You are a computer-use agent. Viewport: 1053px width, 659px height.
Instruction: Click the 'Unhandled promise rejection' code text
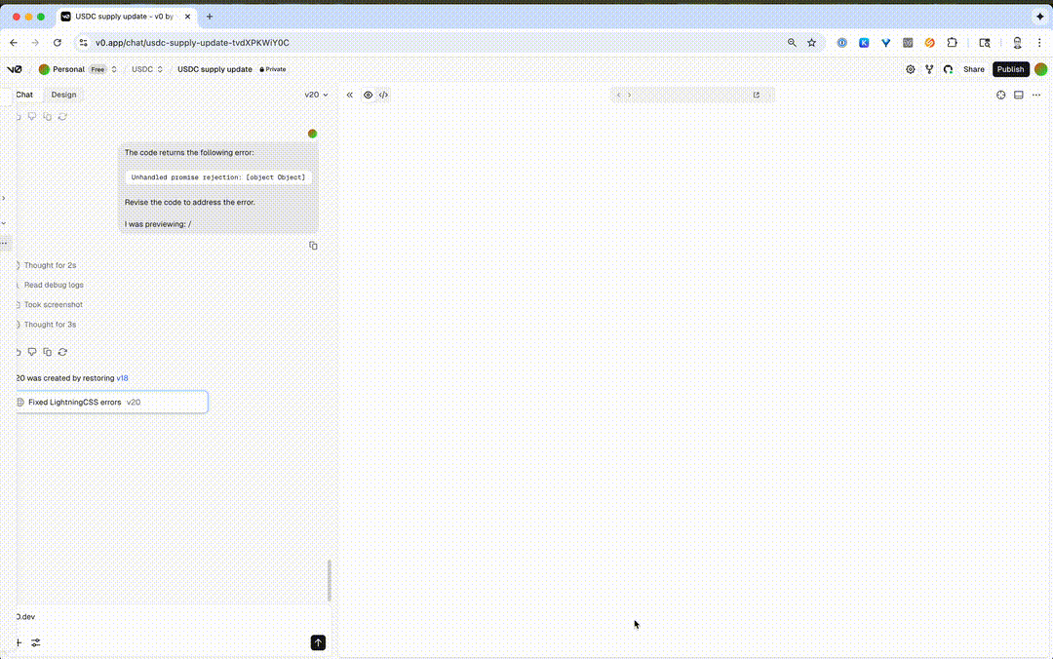point(218,177)
